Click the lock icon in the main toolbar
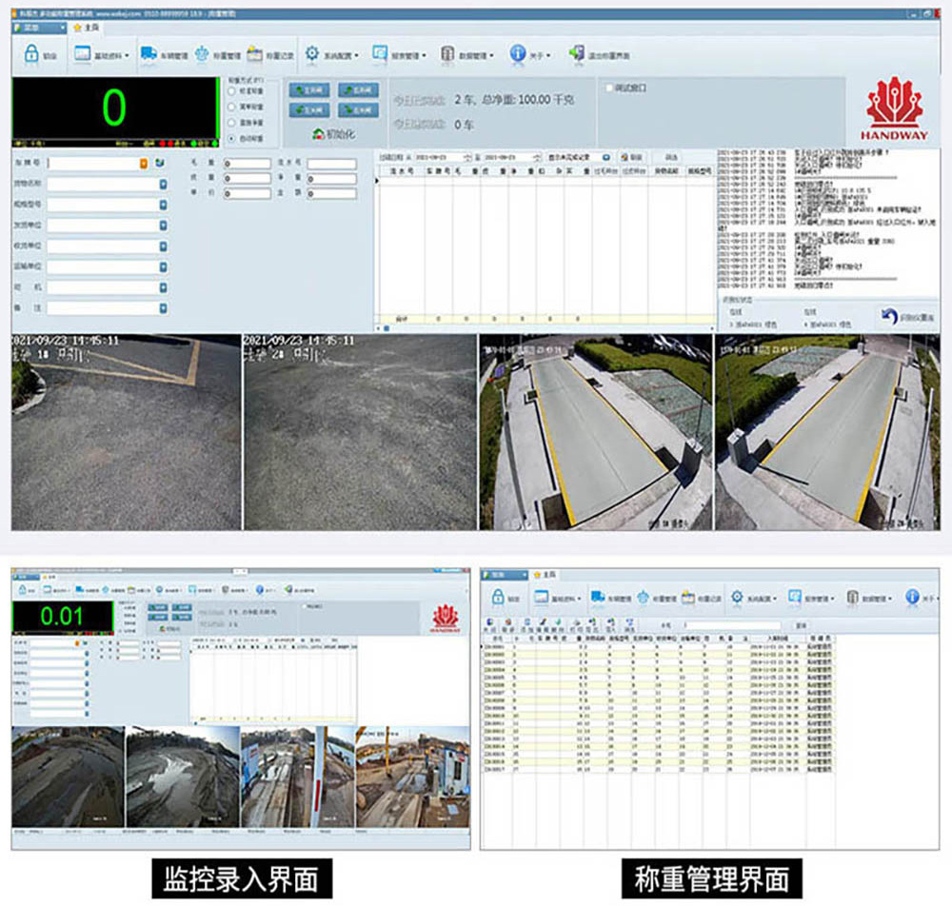The width and height of the screenshot is (952, 906). coord(30,55)
